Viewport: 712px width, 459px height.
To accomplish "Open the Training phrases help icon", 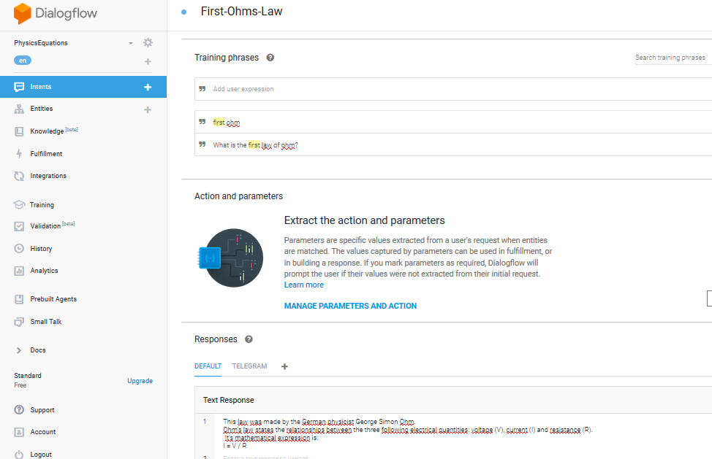I will click(x=270, y=58).
